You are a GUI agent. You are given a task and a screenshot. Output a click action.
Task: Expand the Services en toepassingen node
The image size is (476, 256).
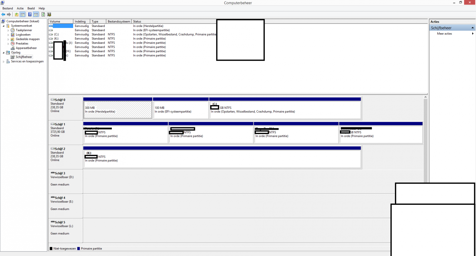pos(4,61)
